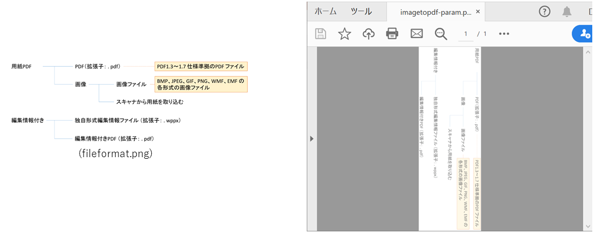Expand the left navigation pane arrow

tap(312, 139)
